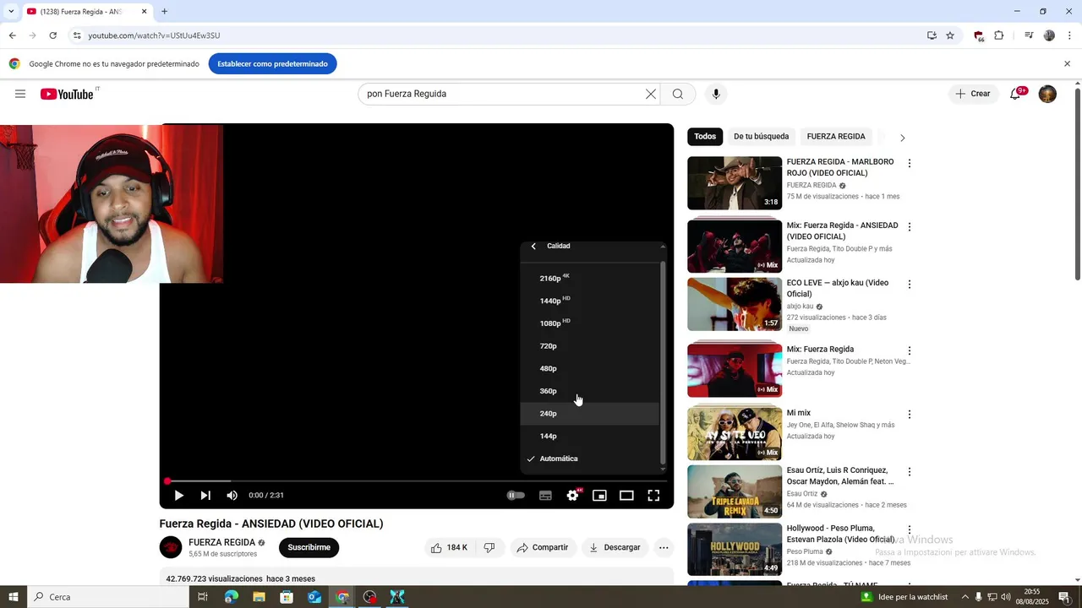Open more actions menu under video
This screenshot has width=1082, height=608.
[x=664, y=547]
